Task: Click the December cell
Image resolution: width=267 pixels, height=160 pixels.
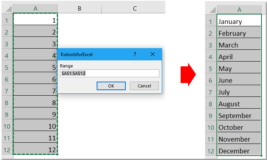Action: point(239,151)
